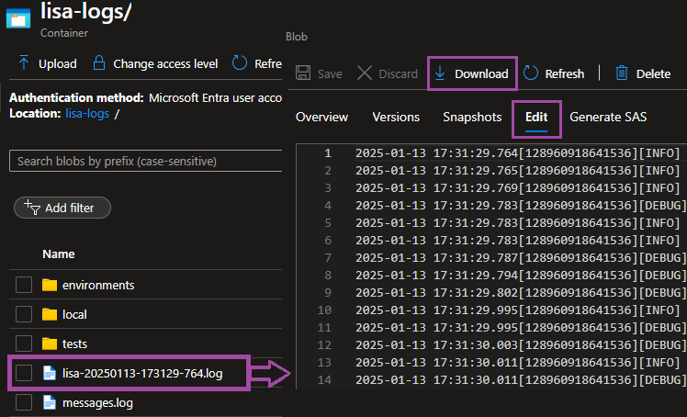Open the Generate SAS tab
The width and height of the screenshot is (687, 417).
(608, 117)
